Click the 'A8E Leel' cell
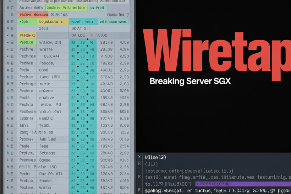 tap(48, 139)
